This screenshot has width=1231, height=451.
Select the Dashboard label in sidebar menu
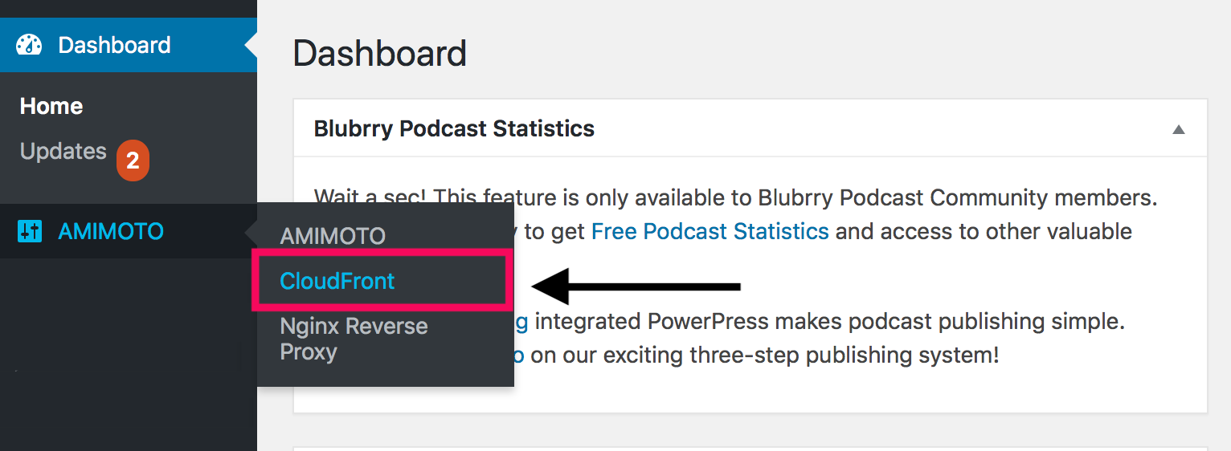click(114, 45)
